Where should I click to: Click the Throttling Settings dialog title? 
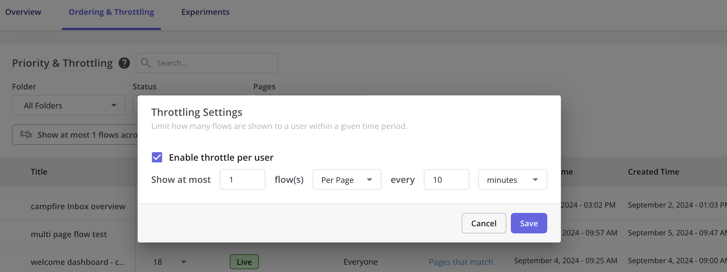pyautogui.click(x=197, y=112)
